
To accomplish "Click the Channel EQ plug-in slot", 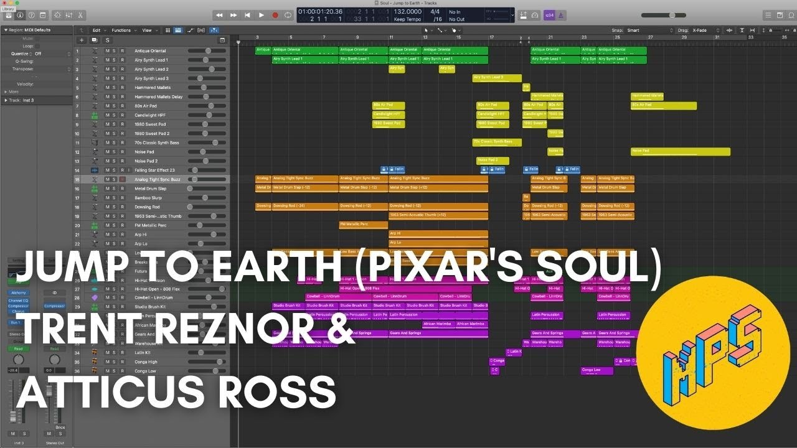I will pos(18,301).
